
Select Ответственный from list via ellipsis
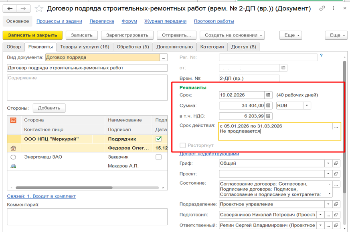328,225
